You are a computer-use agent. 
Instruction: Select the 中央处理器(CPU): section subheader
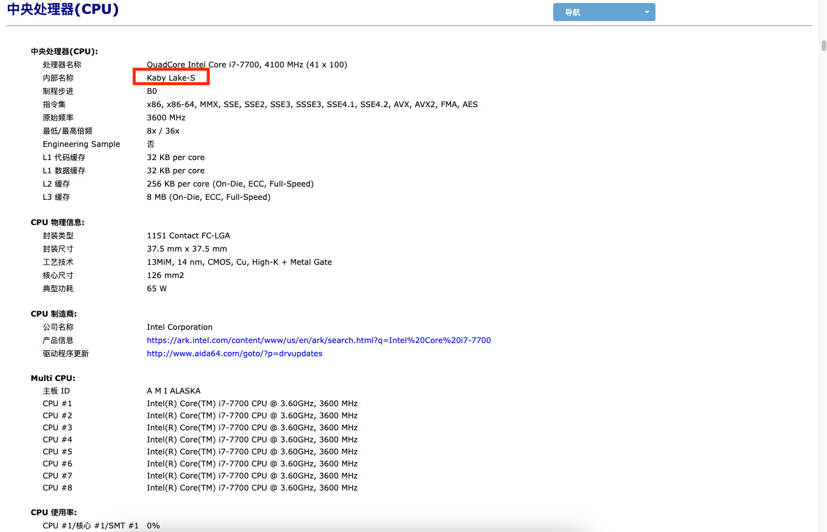point(64,51)
